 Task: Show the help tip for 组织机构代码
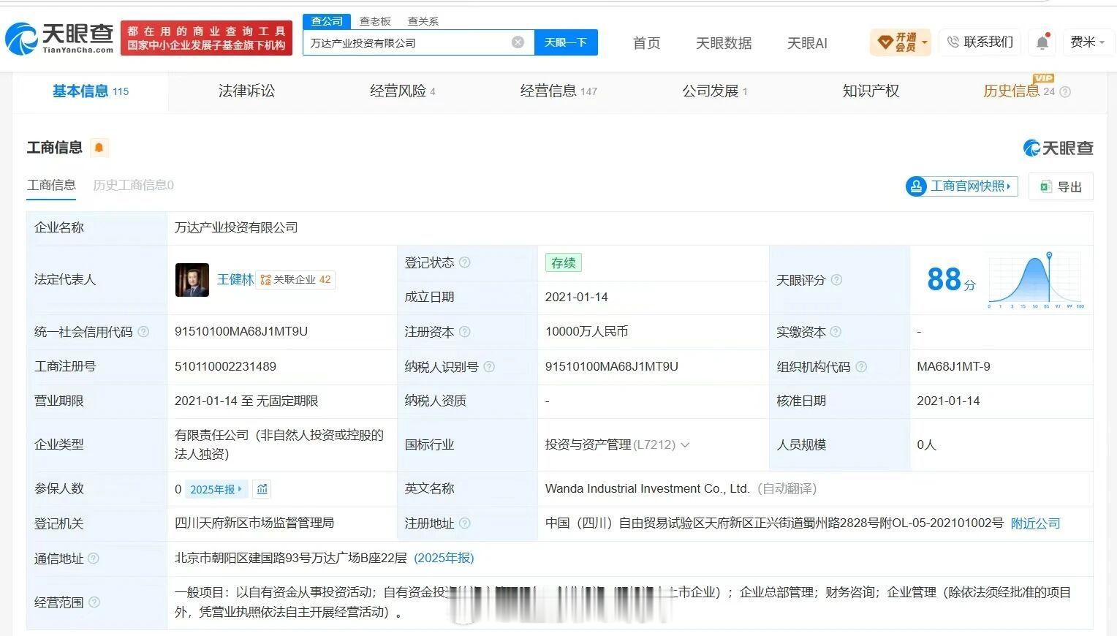pyautogui.click(x=861, y=367)
